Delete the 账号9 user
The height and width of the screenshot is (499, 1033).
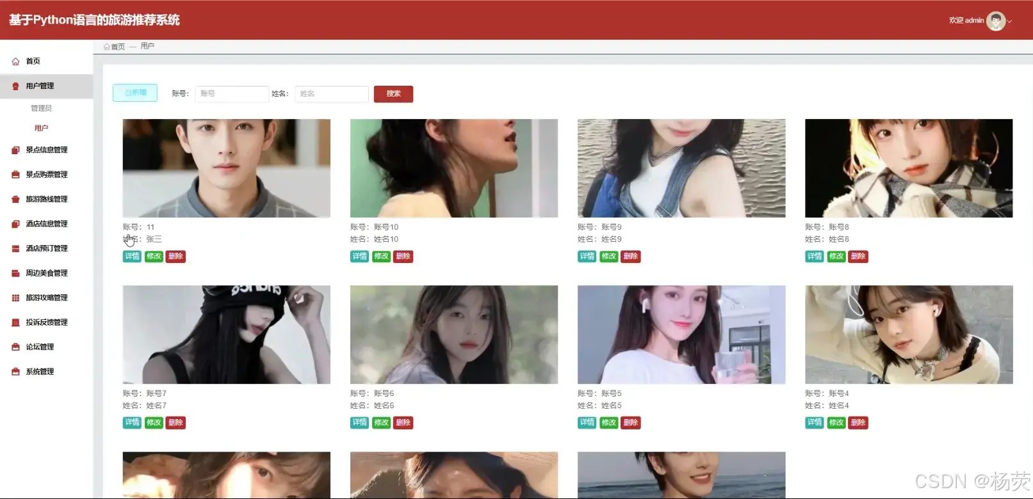click(630, 257)
